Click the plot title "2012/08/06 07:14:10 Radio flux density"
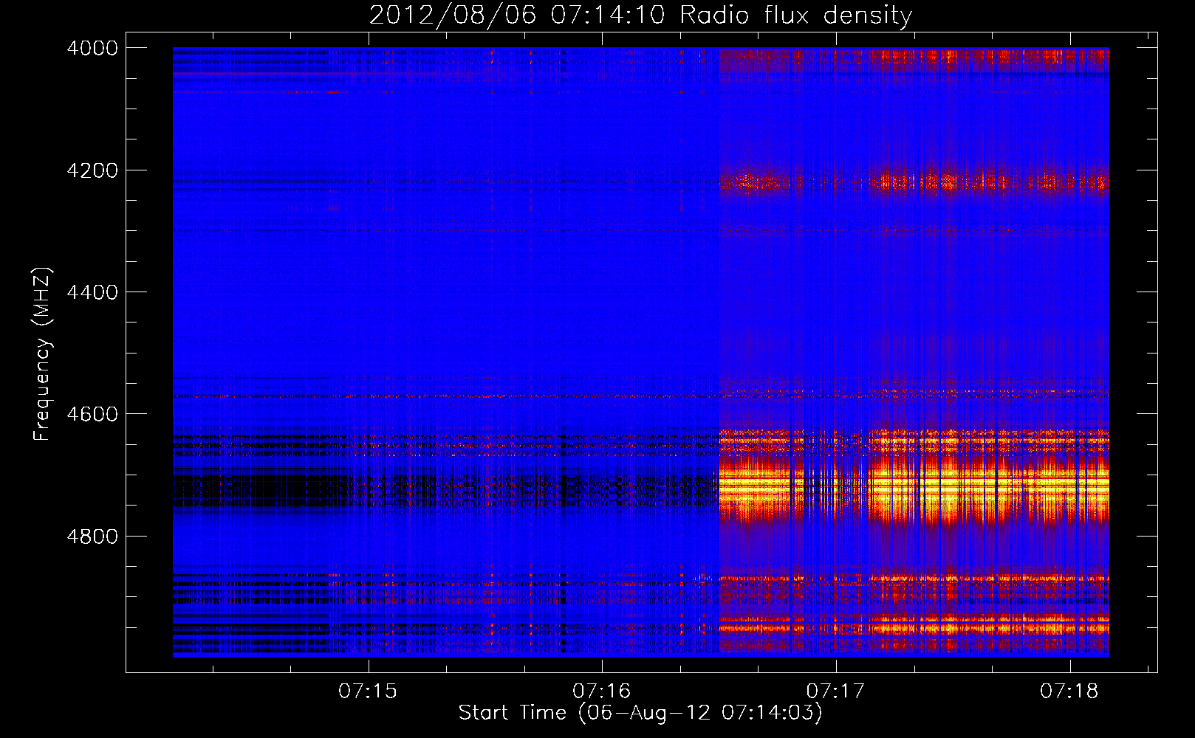 click(640, 15)
